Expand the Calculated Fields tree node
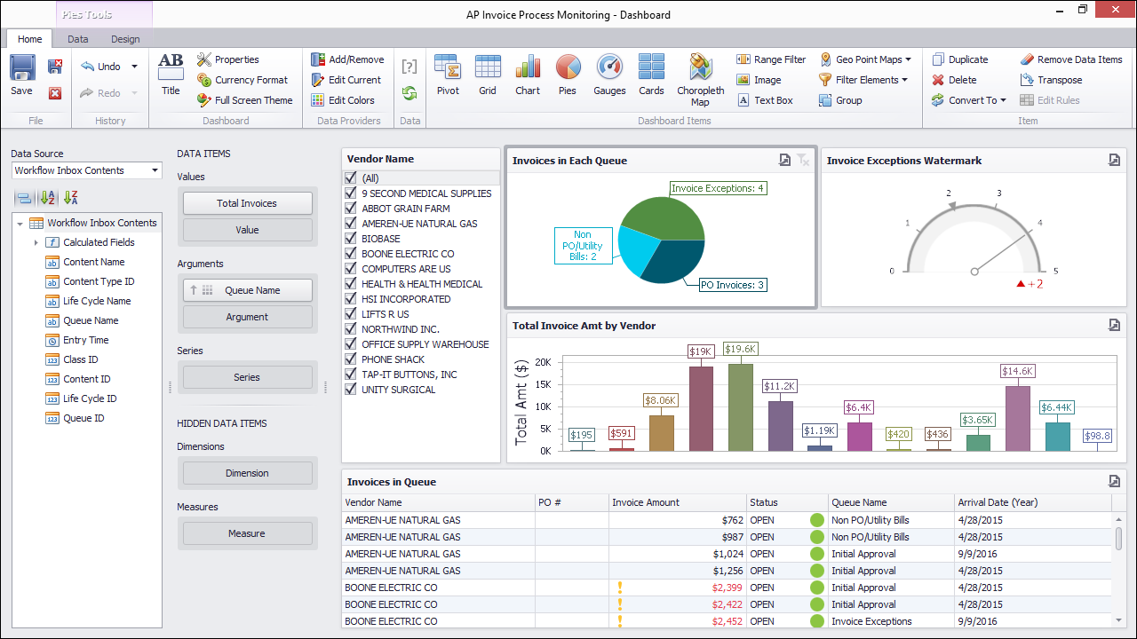Image resolution: width=1137 pixels, height=639 pixels. click(36, 242)
